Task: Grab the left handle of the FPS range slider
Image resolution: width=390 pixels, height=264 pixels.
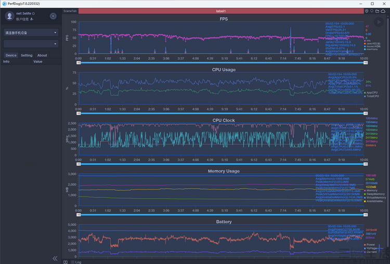Action: (x=79, y=63)
